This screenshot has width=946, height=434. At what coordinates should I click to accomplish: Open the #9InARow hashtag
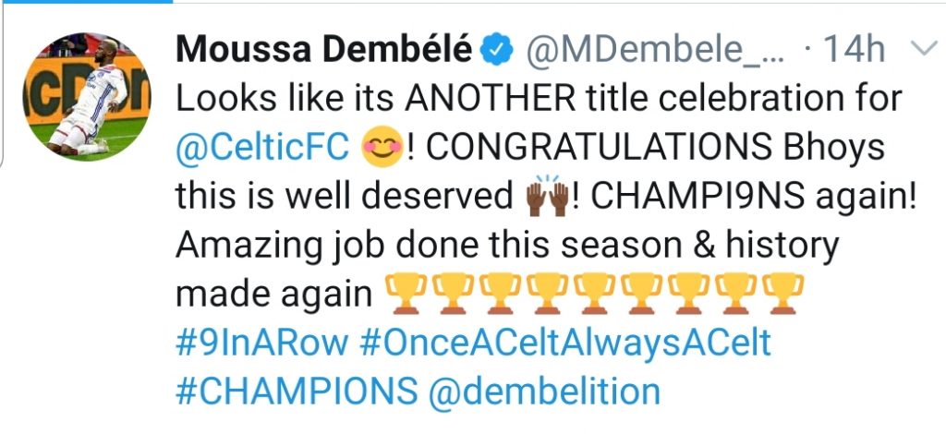[261, 343]
